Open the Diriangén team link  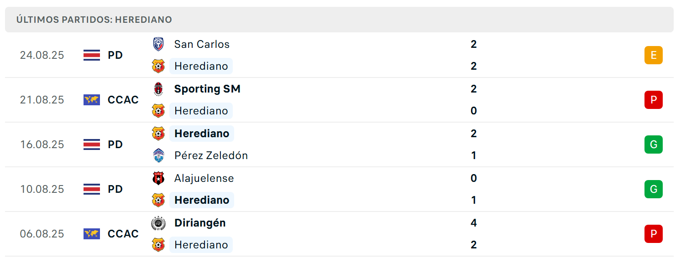pyautogui.click(x=200, y=223)
